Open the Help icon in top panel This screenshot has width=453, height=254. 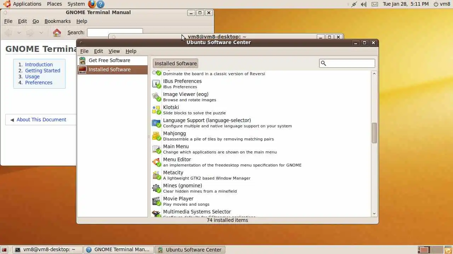tap(101, 4)
